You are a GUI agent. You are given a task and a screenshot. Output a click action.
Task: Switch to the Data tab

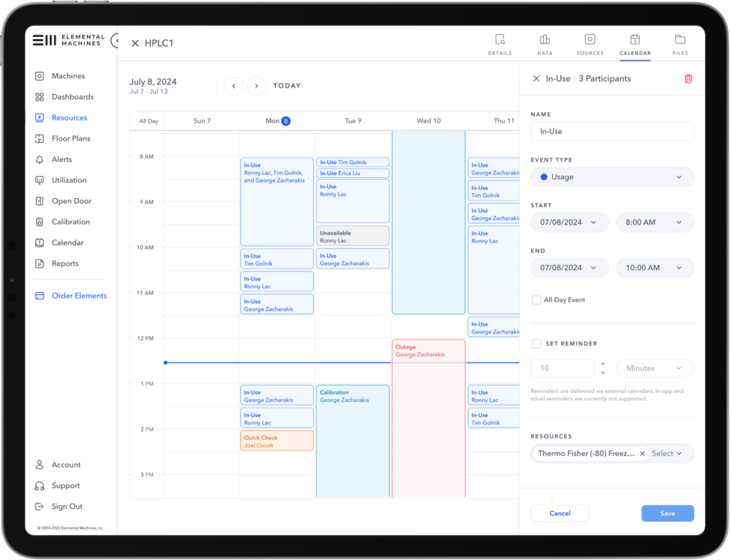tap(545, 45)
